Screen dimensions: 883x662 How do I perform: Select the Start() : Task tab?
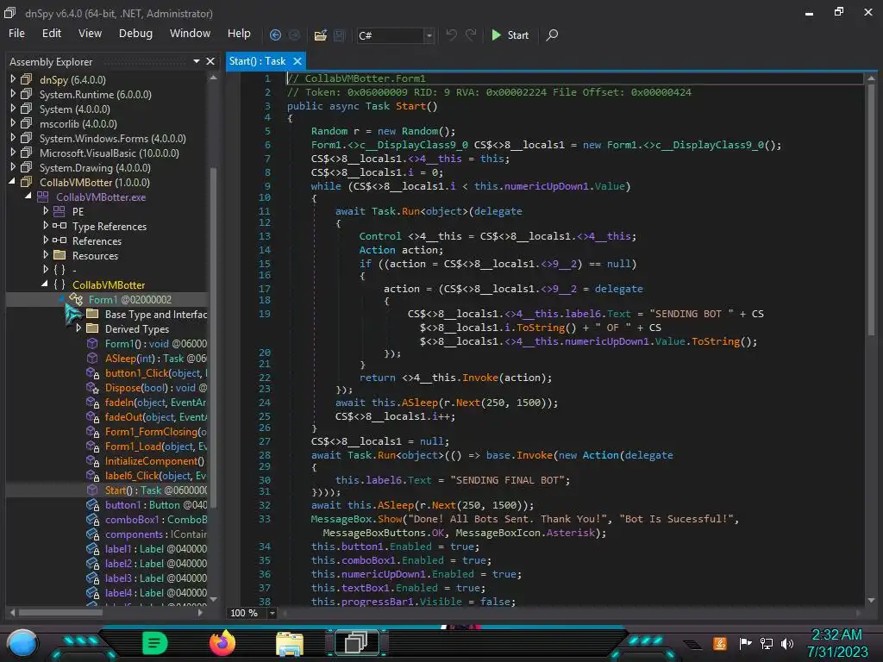(x=257, y=61)
